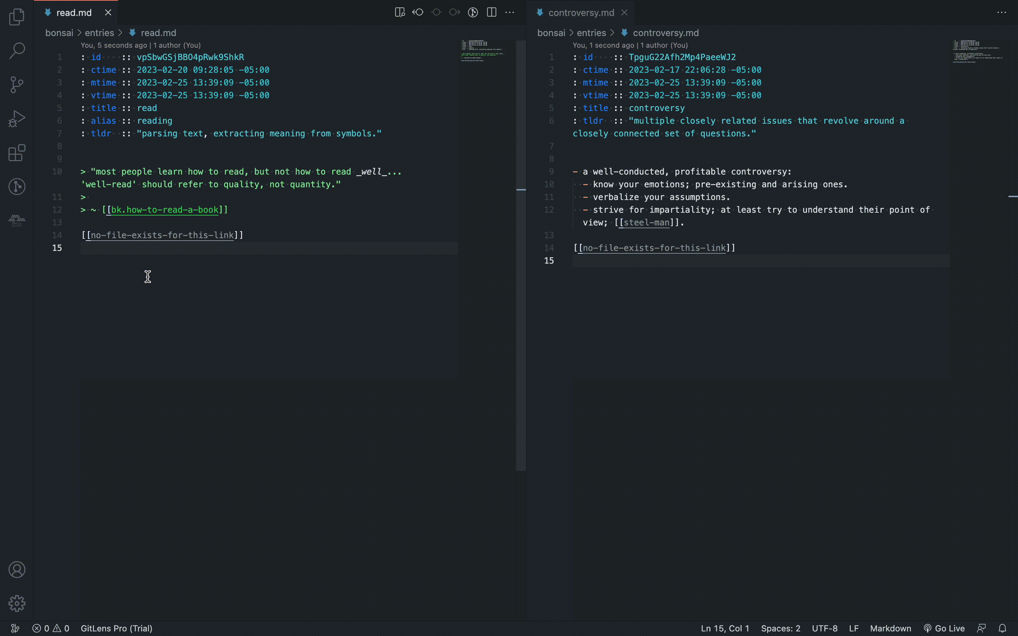Click line number 15 in read.md
Image resolution: width=1018 pixels, height=636 pixels.
pyautogui.click(x=57, y=248)
